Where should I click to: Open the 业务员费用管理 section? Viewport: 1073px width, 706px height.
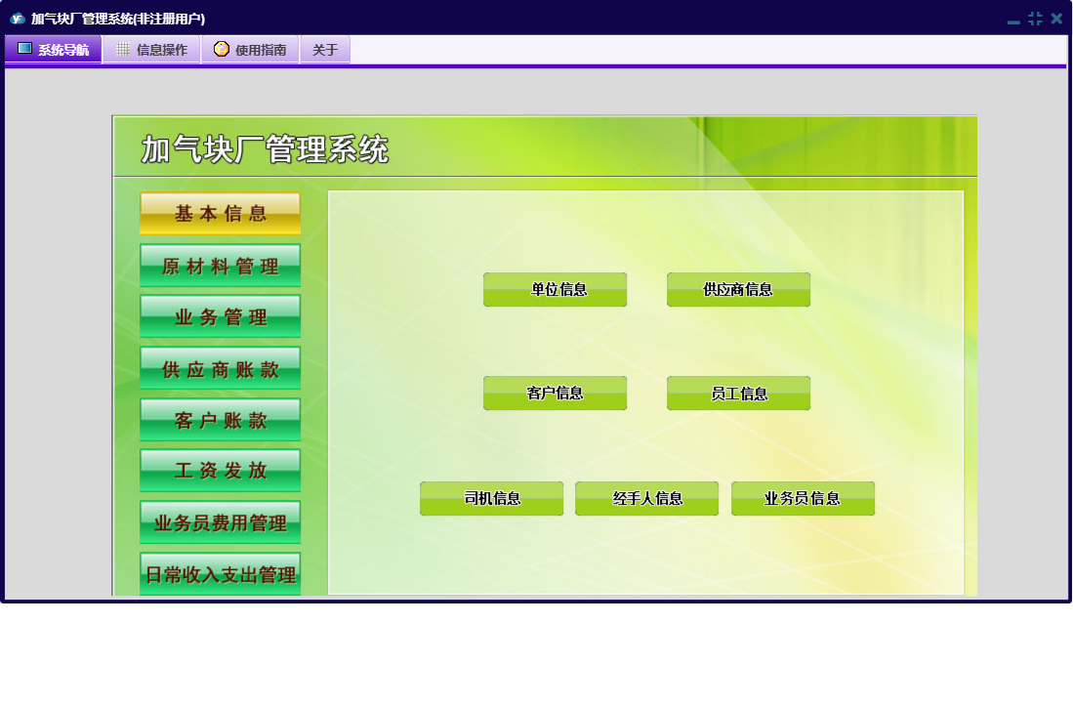[x=221, y=522]
